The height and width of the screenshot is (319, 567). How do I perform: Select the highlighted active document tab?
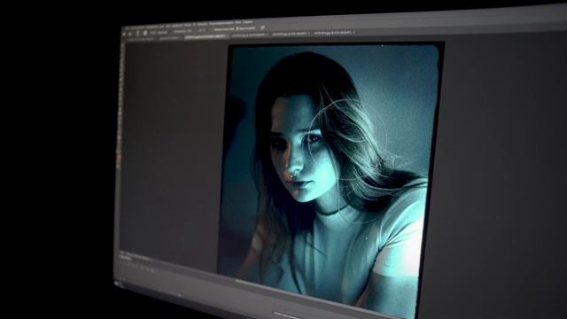coord(206,36)
